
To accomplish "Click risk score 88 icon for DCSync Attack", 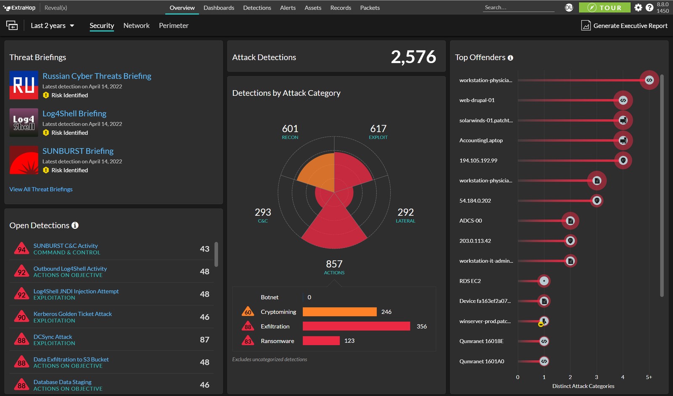I will (x=21, y=340).
